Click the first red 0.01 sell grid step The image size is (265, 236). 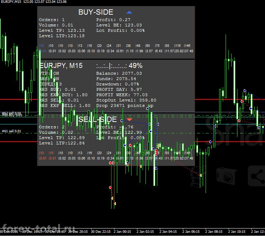(43, 158)
